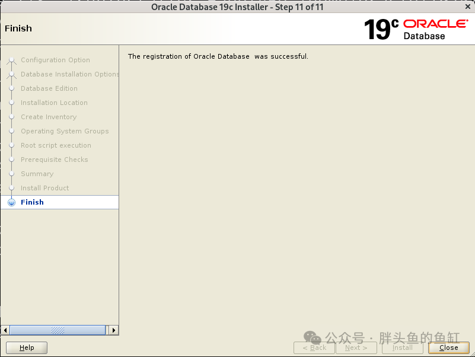
Task: Click the Finish page heading
Action: 18,28
